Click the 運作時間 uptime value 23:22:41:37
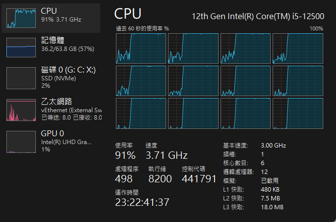Viewport: 336px width, 222px height. click(x=142, y=202)
